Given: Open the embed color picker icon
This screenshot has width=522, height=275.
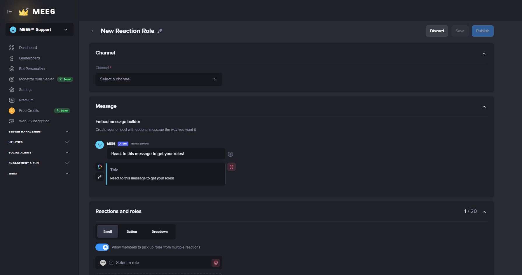Looking at the screenshot, I should [x=100, y=167].
